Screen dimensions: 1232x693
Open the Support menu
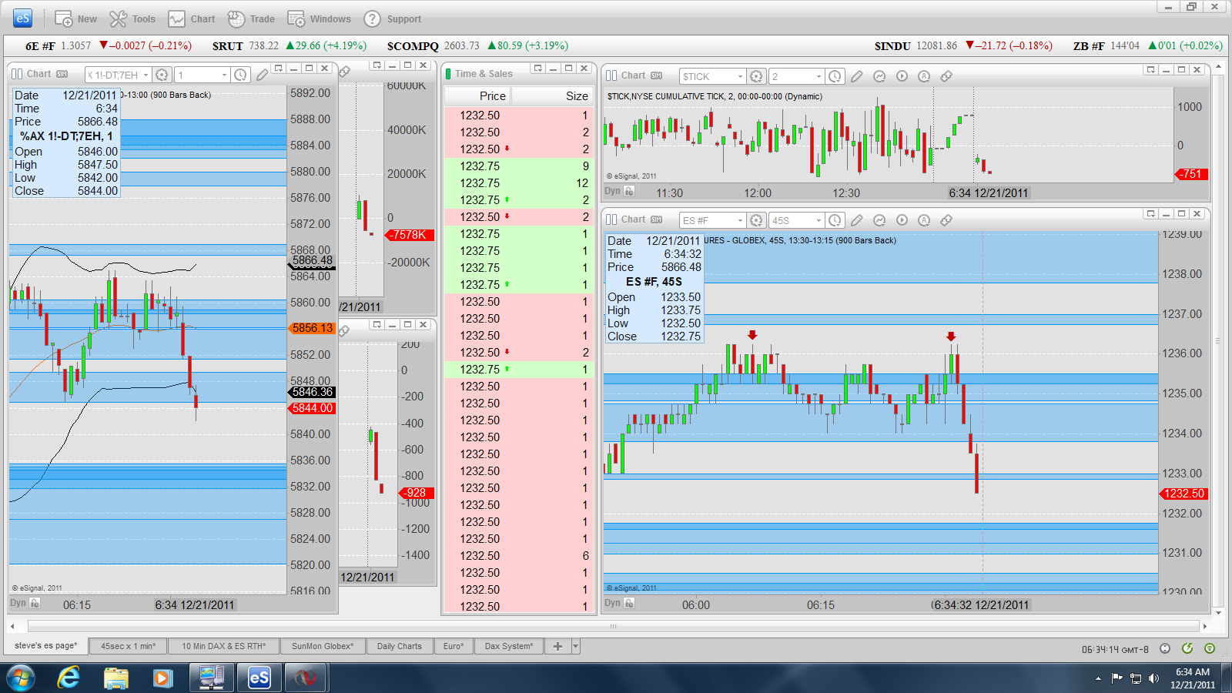[x=393, y=19]
